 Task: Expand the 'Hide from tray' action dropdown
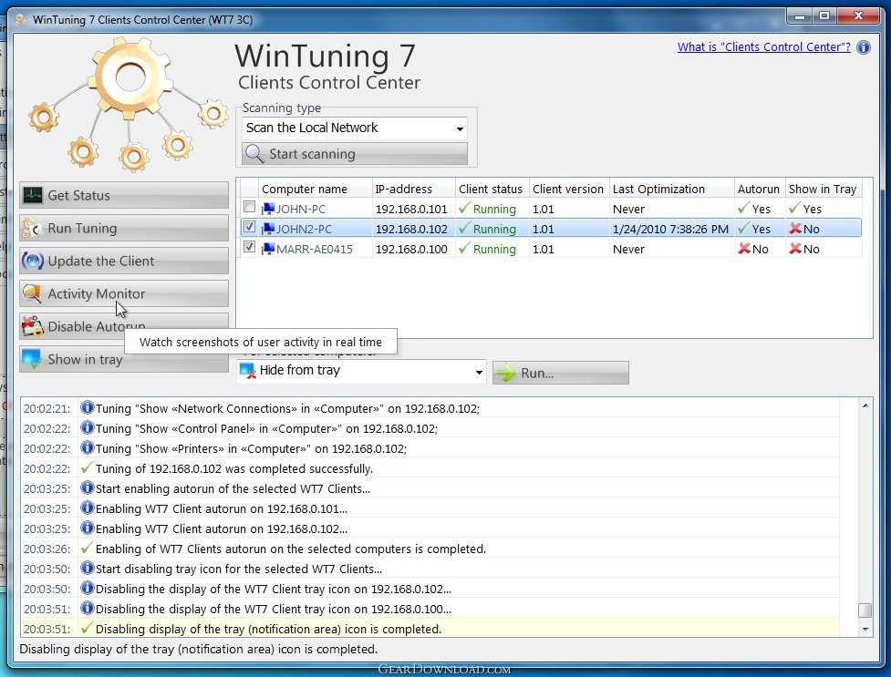click(x=361, y=372)
